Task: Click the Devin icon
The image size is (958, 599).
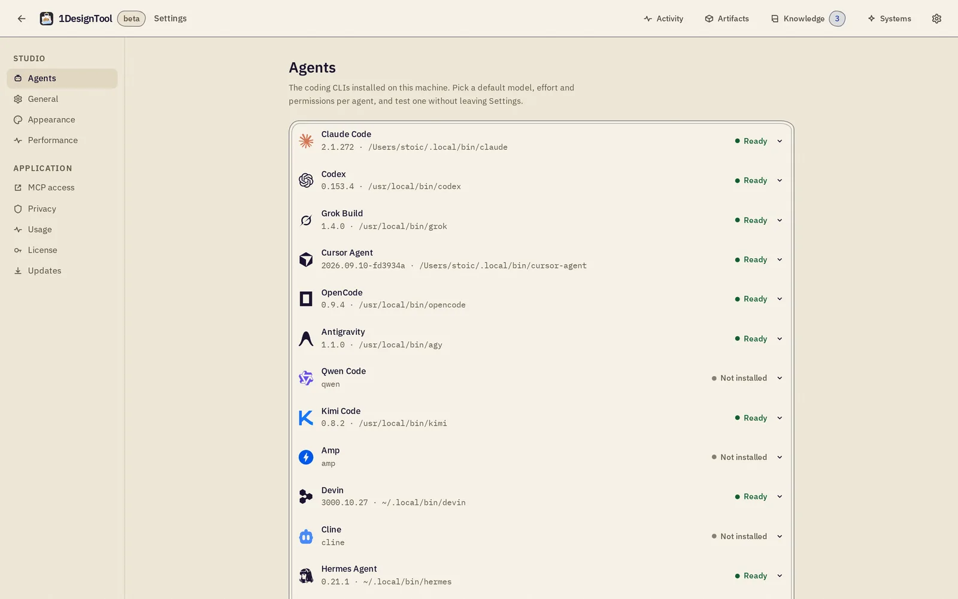Action: pyautogui.click(x=306, y=497)
